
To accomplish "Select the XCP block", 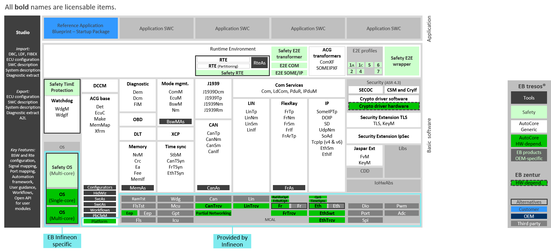I will pos(176,134).
